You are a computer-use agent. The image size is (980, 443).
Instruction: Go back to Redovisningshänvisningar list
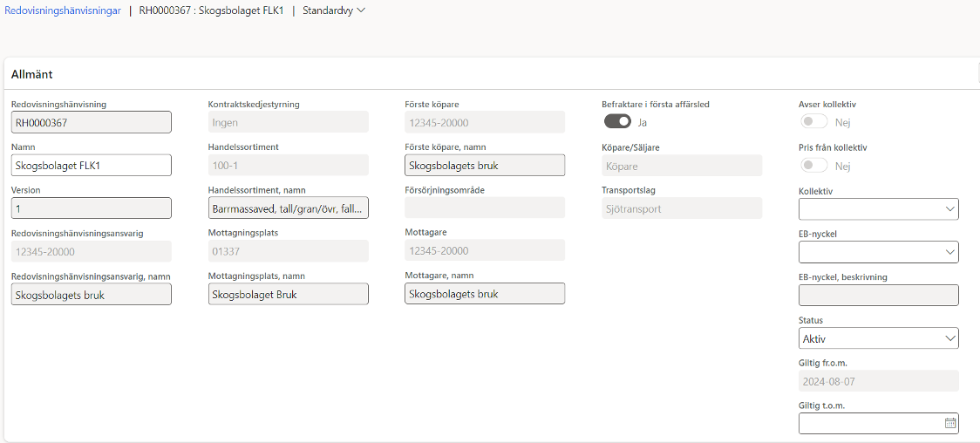[63, 10]
